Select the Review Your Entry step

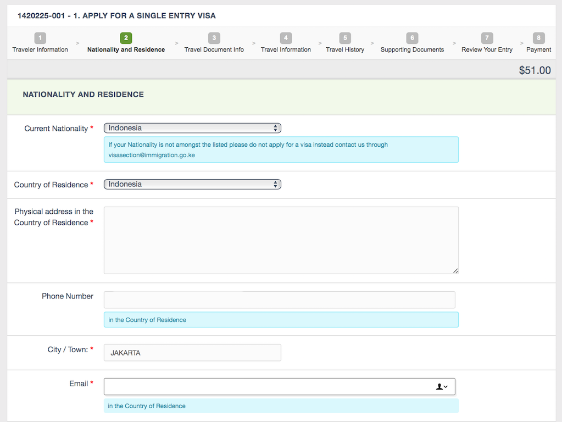[x=487, y=49]
